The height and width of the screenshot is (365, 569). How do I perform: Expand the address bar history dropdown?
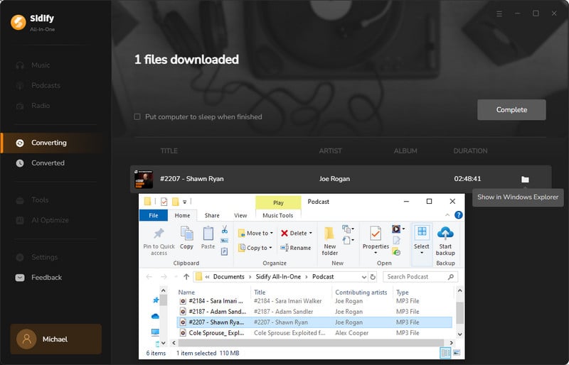coord(364,277)
